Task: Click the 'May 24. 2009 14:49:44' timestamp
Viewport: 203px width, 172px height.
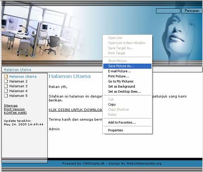Action: pyautogui.click(x=23, y=125)
